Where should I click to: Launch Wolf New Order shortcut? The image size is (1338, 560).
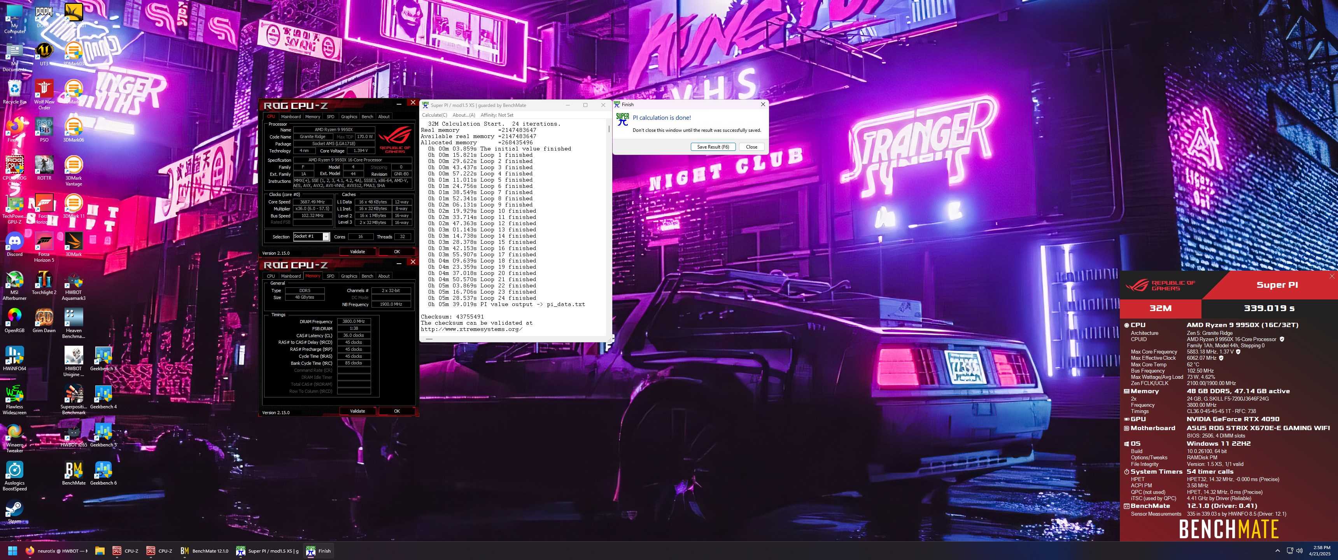click(x=44, y=94)
